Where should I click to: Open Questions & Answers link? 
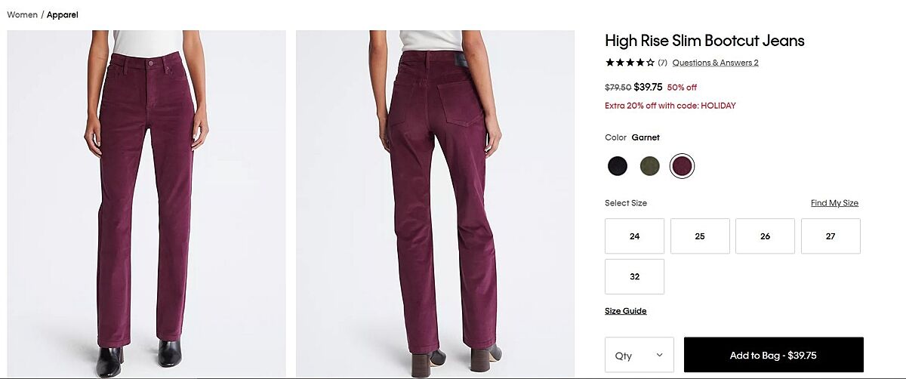(x=715, y=63)
